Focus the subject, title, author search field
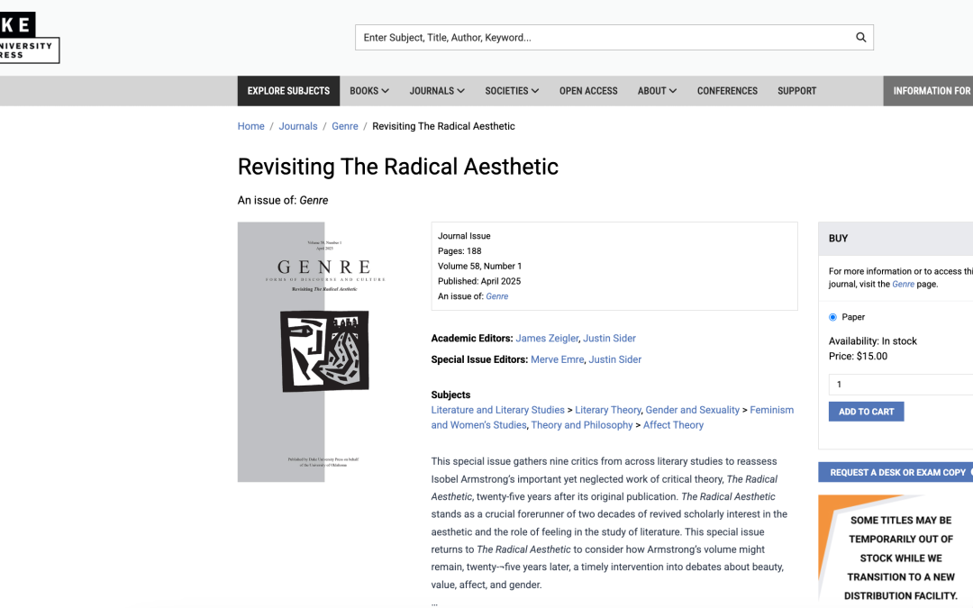The height and width of the screenshot is (608, 973). coord(604,38)
